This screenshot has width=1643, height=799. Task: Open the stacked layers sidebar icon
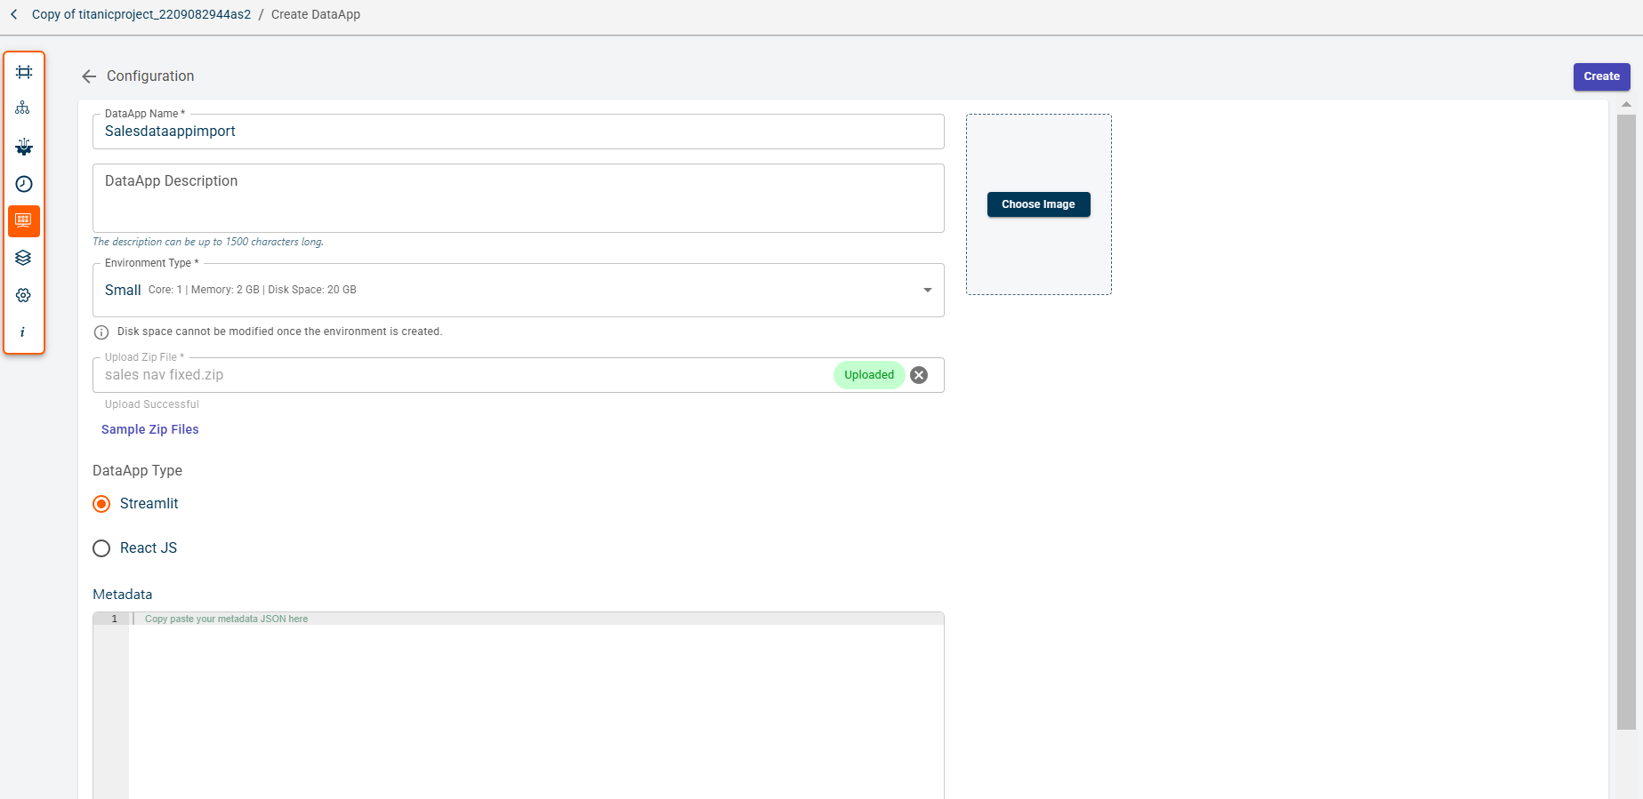point(24,258)
